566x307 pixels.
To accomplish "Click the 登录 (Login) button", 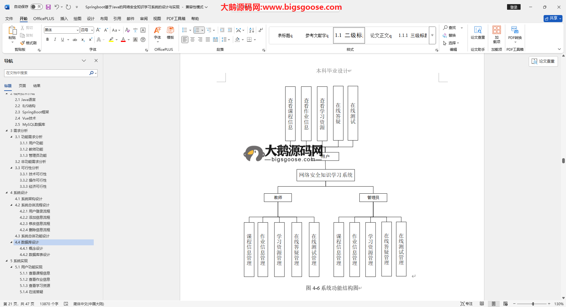I will pos(514,7).
